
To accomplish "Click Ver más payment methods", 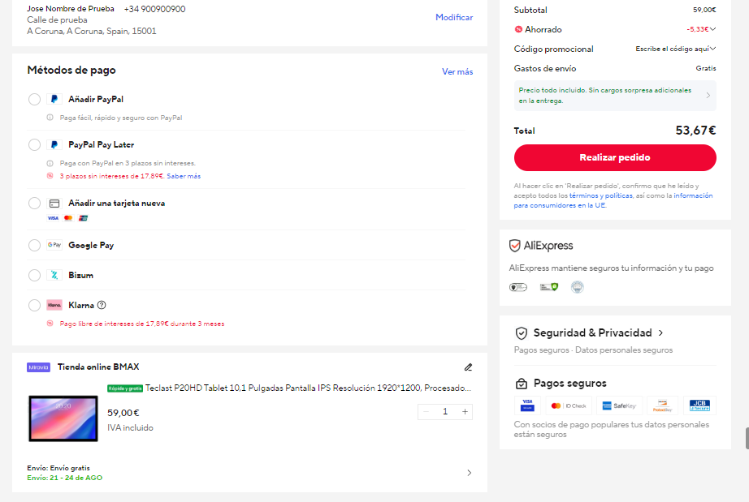I will [457, 71].
